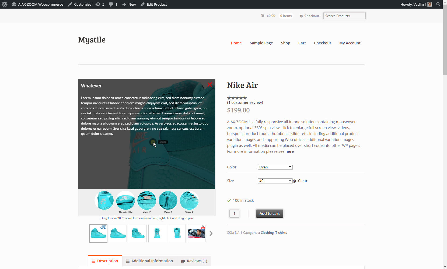Open the Color dropdown showing Cyan
This screenshot has width=447, height=269.
pos(275,167)
